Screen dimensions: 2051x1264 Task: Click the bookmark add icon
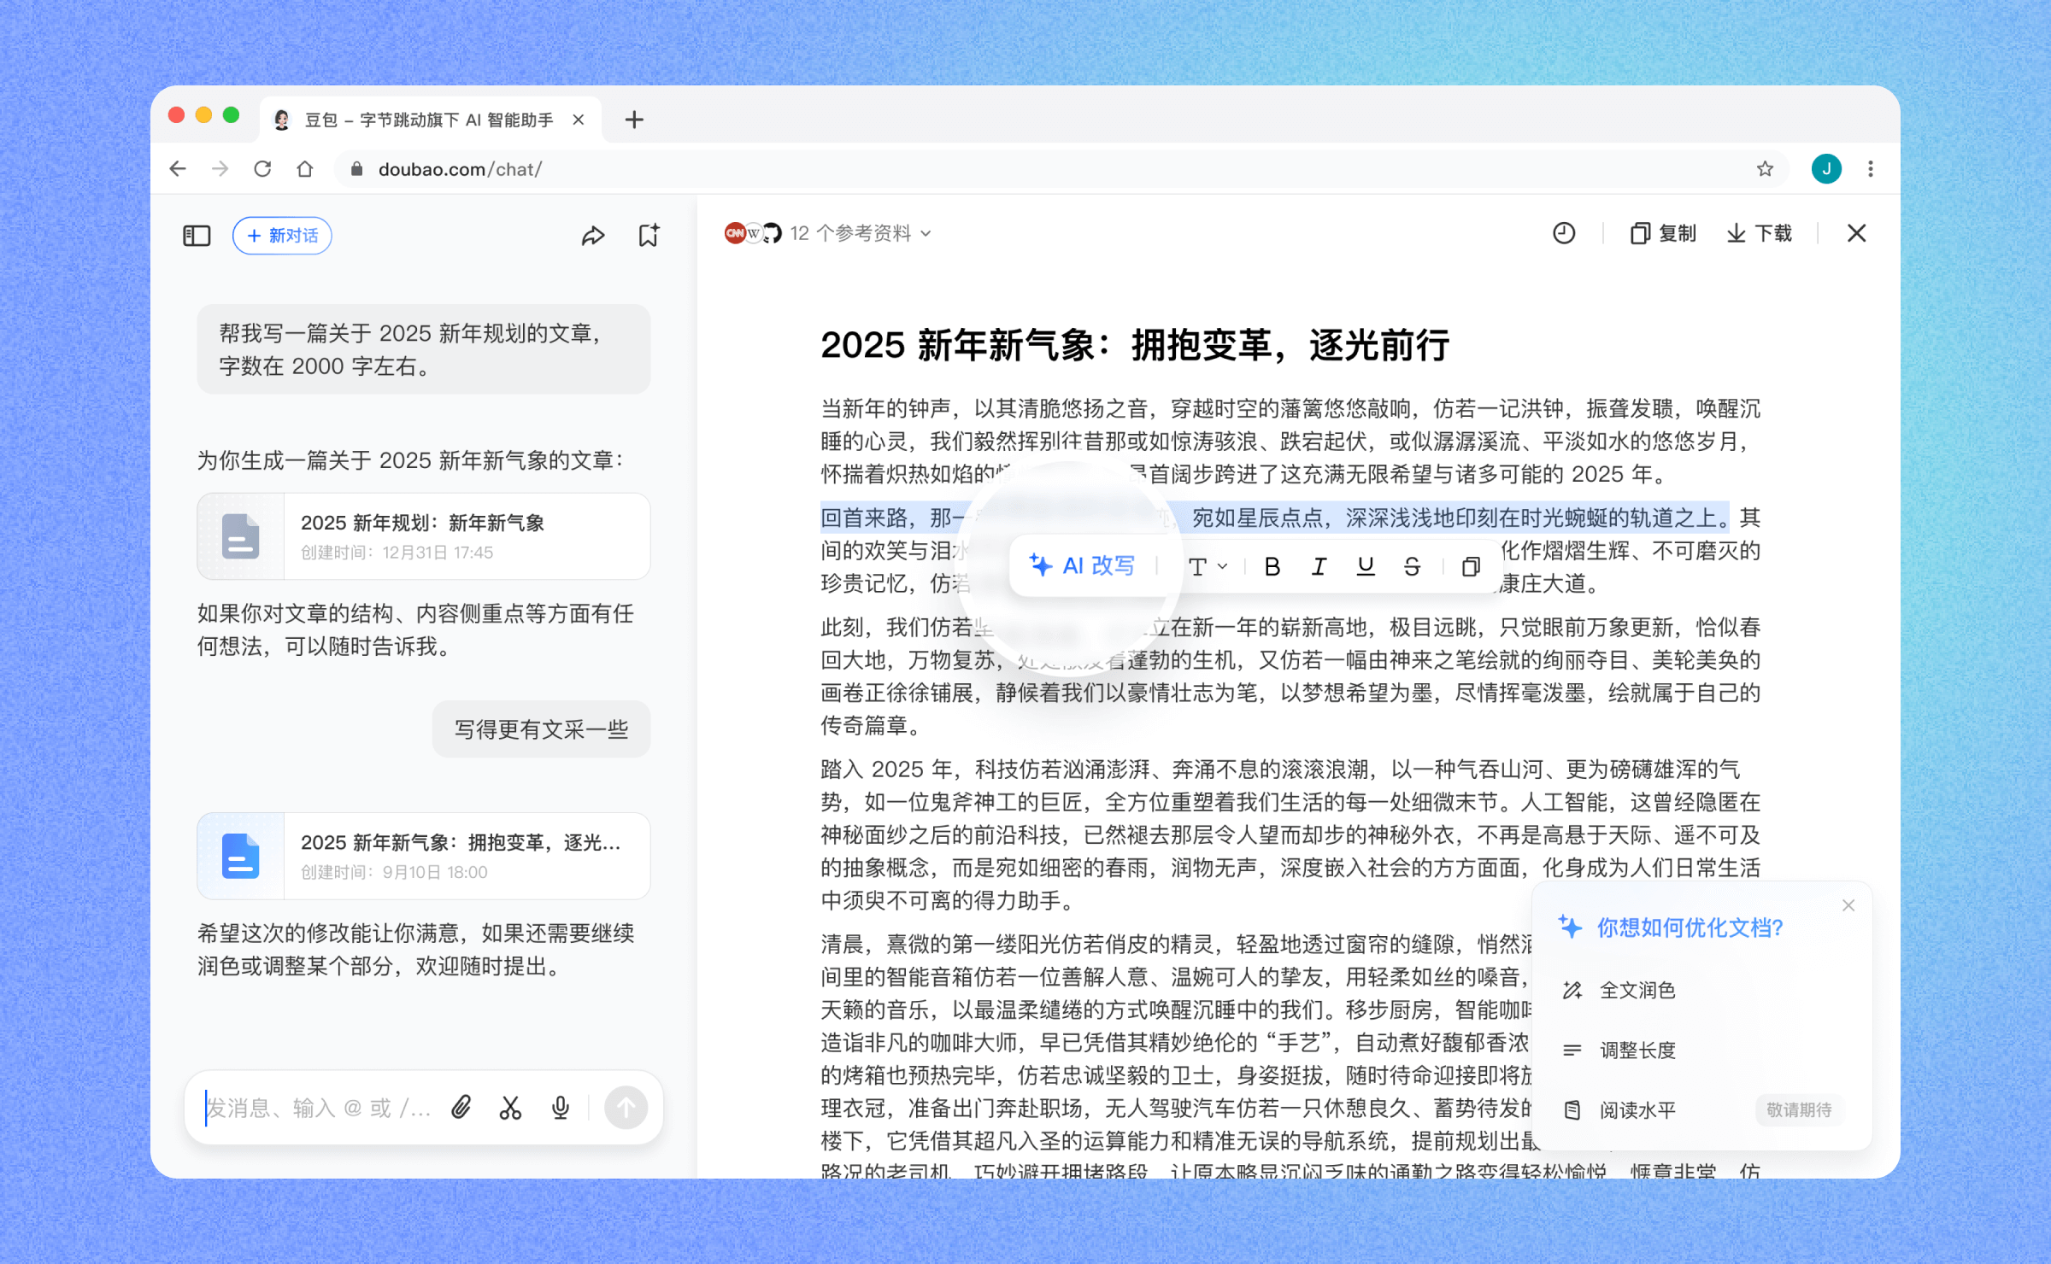pyautogui.click(x=649, y=235)
